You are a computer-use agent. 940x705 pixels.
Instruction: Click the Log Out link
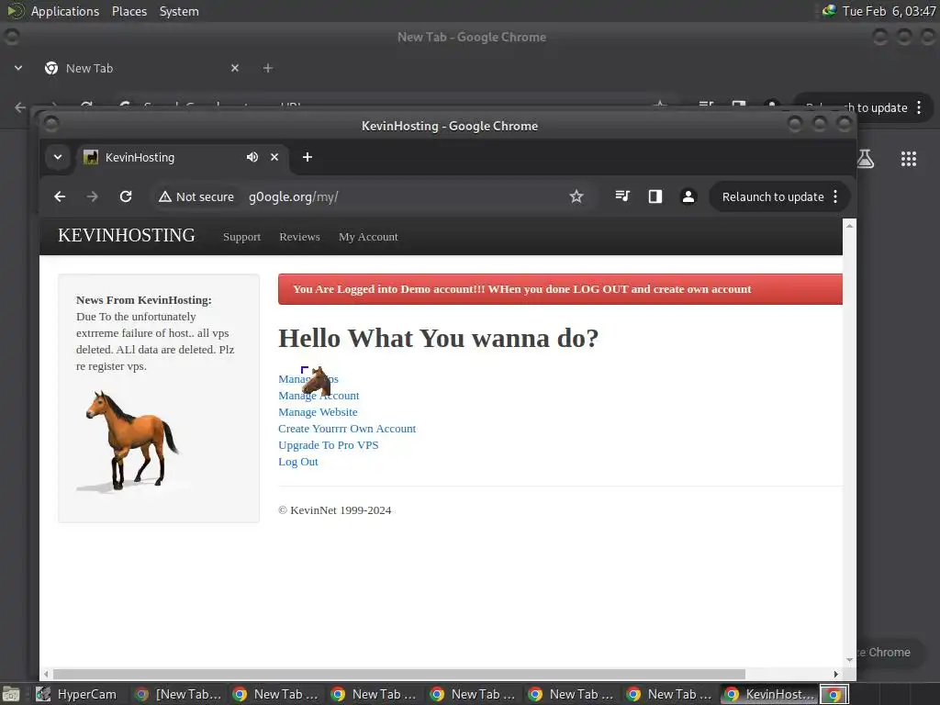[x=298, y=462]
